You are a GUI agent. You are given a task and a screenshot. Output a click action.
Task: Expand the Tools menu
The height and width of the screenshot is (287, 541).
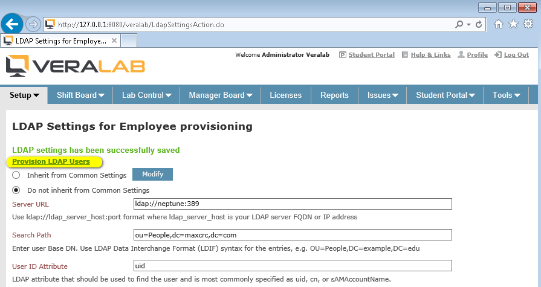506,95
